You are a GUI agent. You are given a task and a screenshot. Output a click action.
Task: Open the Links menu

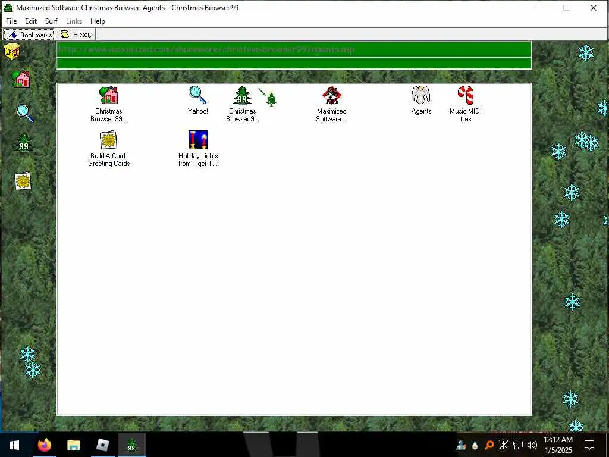tap(74, 21)
